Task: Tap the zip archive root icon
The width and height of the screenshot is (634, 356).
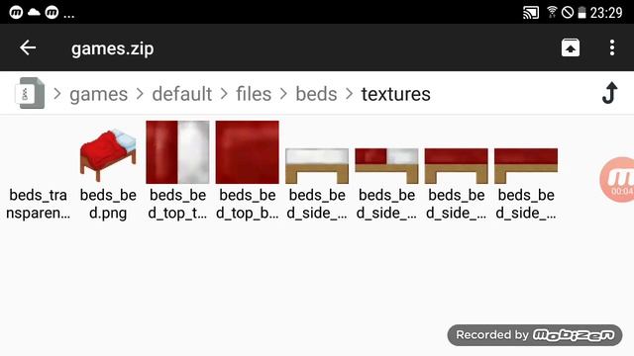Action: click(30, 93)
